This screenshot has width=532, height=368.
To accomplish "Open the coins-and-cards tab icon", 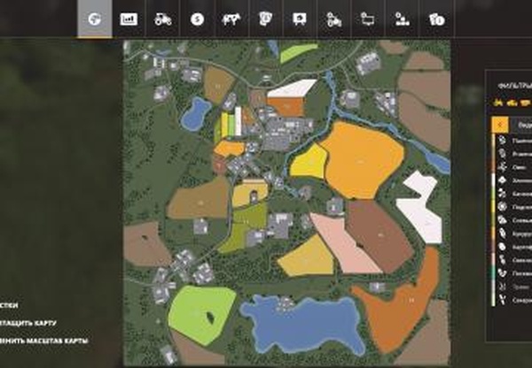I will (436, 19).
